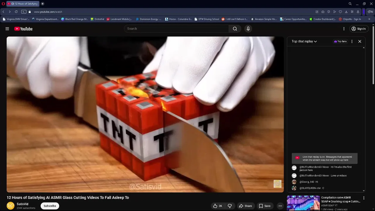The image size is (375, 211).
Task: Submit search with magnifier button
Action: click(x=235, y=29)
